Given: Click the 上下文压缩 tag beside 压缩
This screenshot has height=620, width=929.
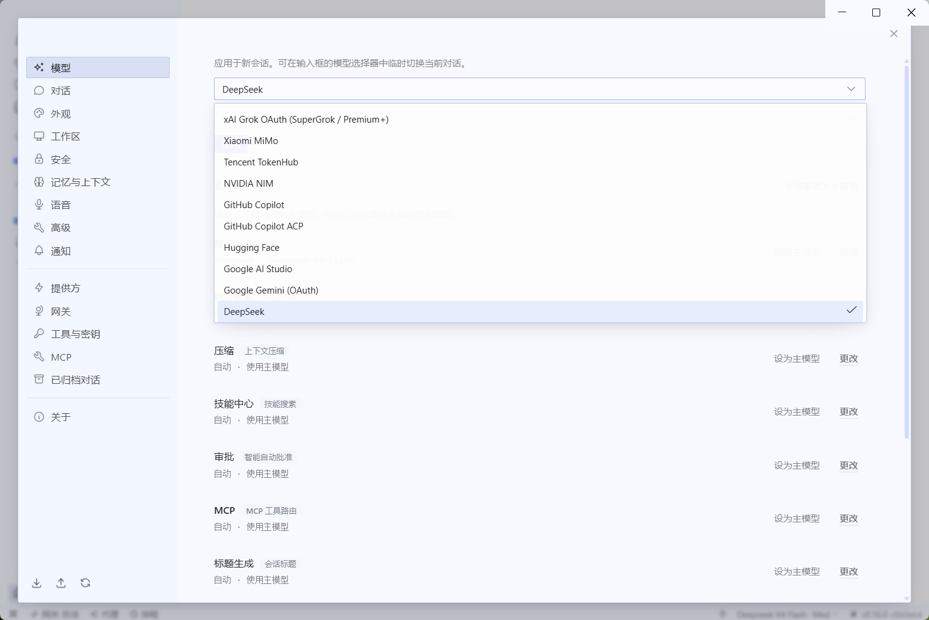Looking at the screenshot, I should click(x=265, y=351).
